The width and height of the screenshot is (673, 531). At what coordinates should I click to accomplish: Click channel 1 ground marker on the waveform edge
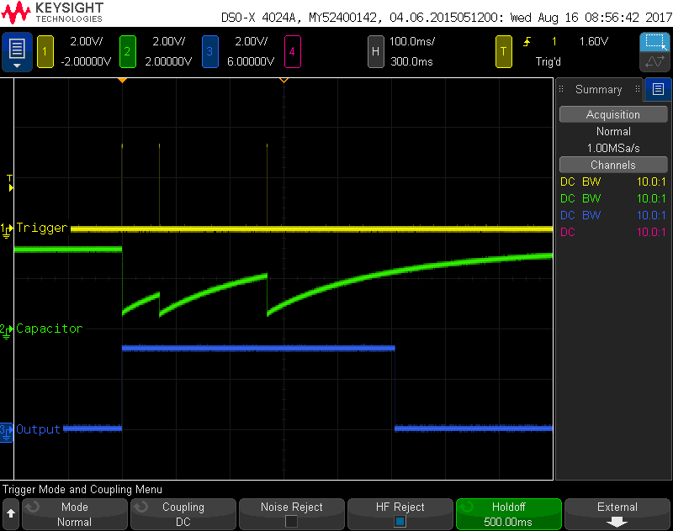coord(7,229)
